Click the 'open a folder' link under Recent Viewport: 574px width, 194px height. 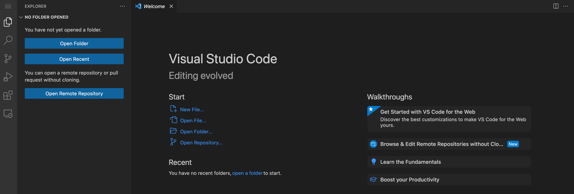click(x=247, y=173)
